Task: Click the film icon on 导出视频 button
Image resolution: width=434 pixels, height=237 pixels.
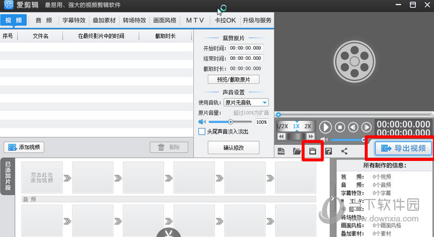Action: point(386,148)
